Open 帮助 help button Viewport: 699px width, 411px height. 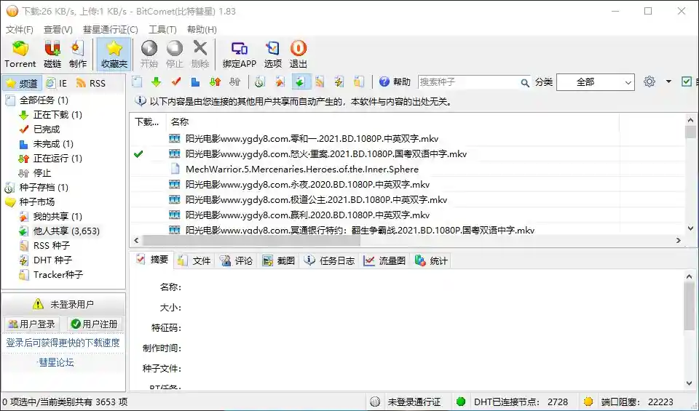pyautogui.click(x=395, y=82)
